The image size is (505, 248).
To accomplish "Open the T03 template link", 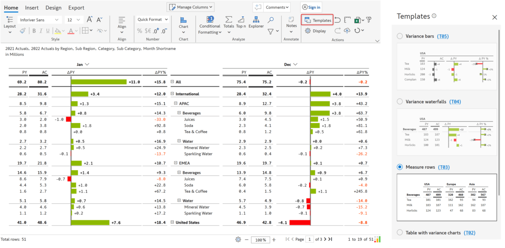I will [443, 167].
